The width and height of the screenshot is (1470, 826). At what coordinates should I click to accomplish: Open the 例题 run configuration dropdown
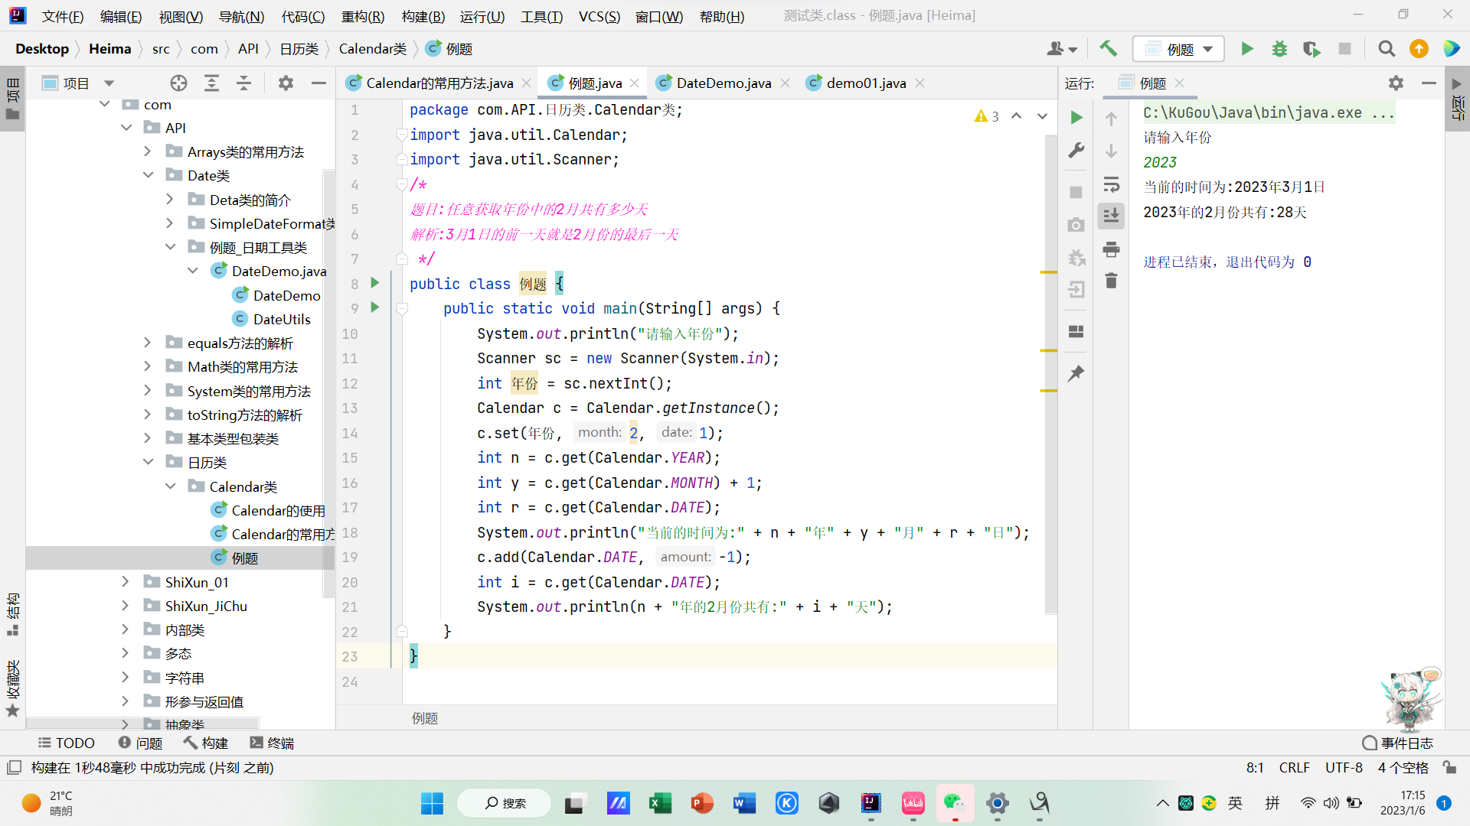[1179, 49]
